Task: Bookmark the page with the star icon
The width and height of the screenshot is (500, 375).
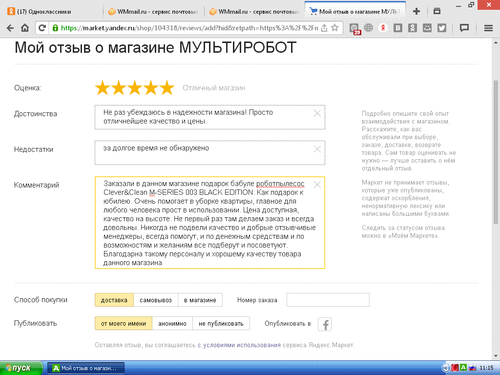Action: point(335,28)
